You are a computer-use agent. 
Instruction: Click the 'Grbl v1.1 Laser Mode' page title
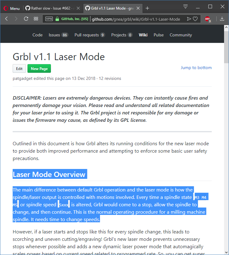[x=59, y=57]
